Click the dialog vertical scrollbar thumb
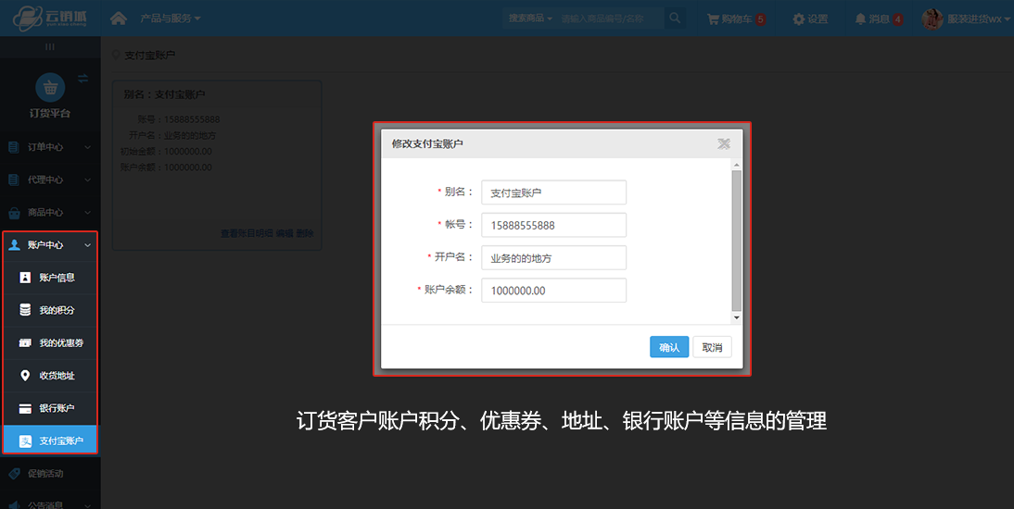 [737, 241]
